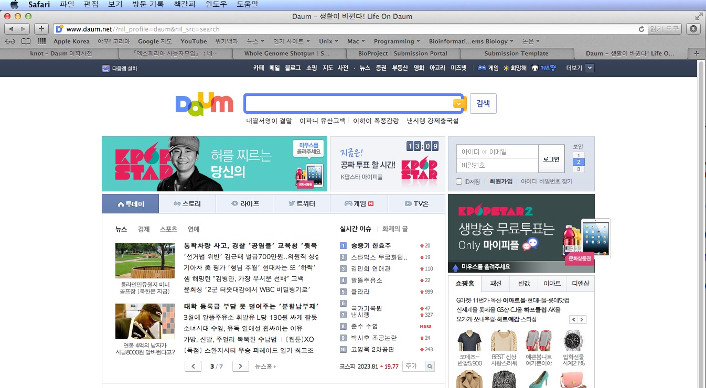This screenshot has width=706, height=388.
Task: Open the Bioinformatics bookmarks folder
Action: point(472,41)
